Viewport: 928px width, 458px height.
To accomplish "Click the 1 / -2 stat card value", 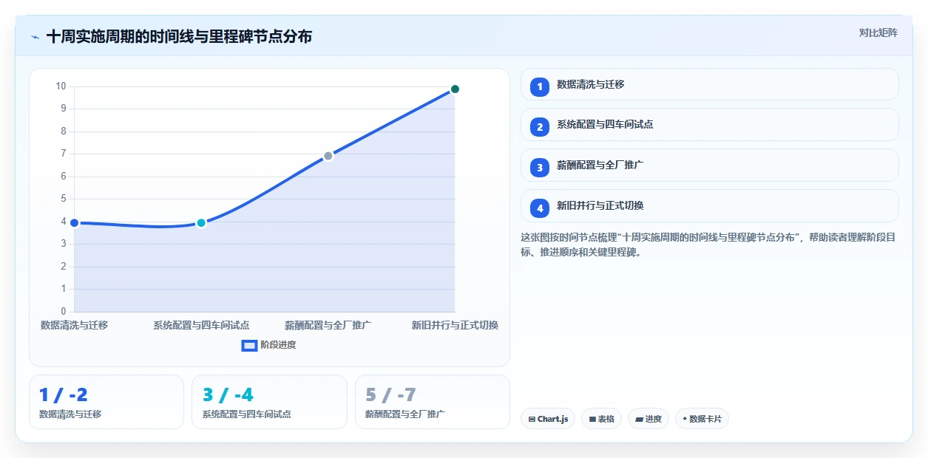I will pyautogui.click(x=63, y=395).
